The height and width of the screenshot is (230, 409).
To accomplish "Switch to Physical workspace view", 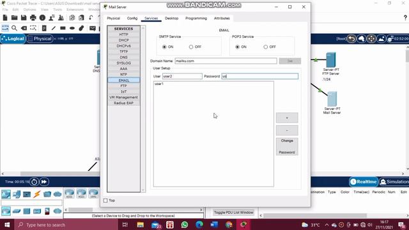I will coord(40,39).
